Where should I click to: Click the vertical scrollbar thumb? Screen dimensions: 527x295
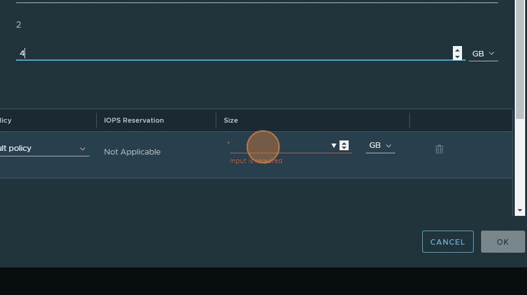click(520, 59)
